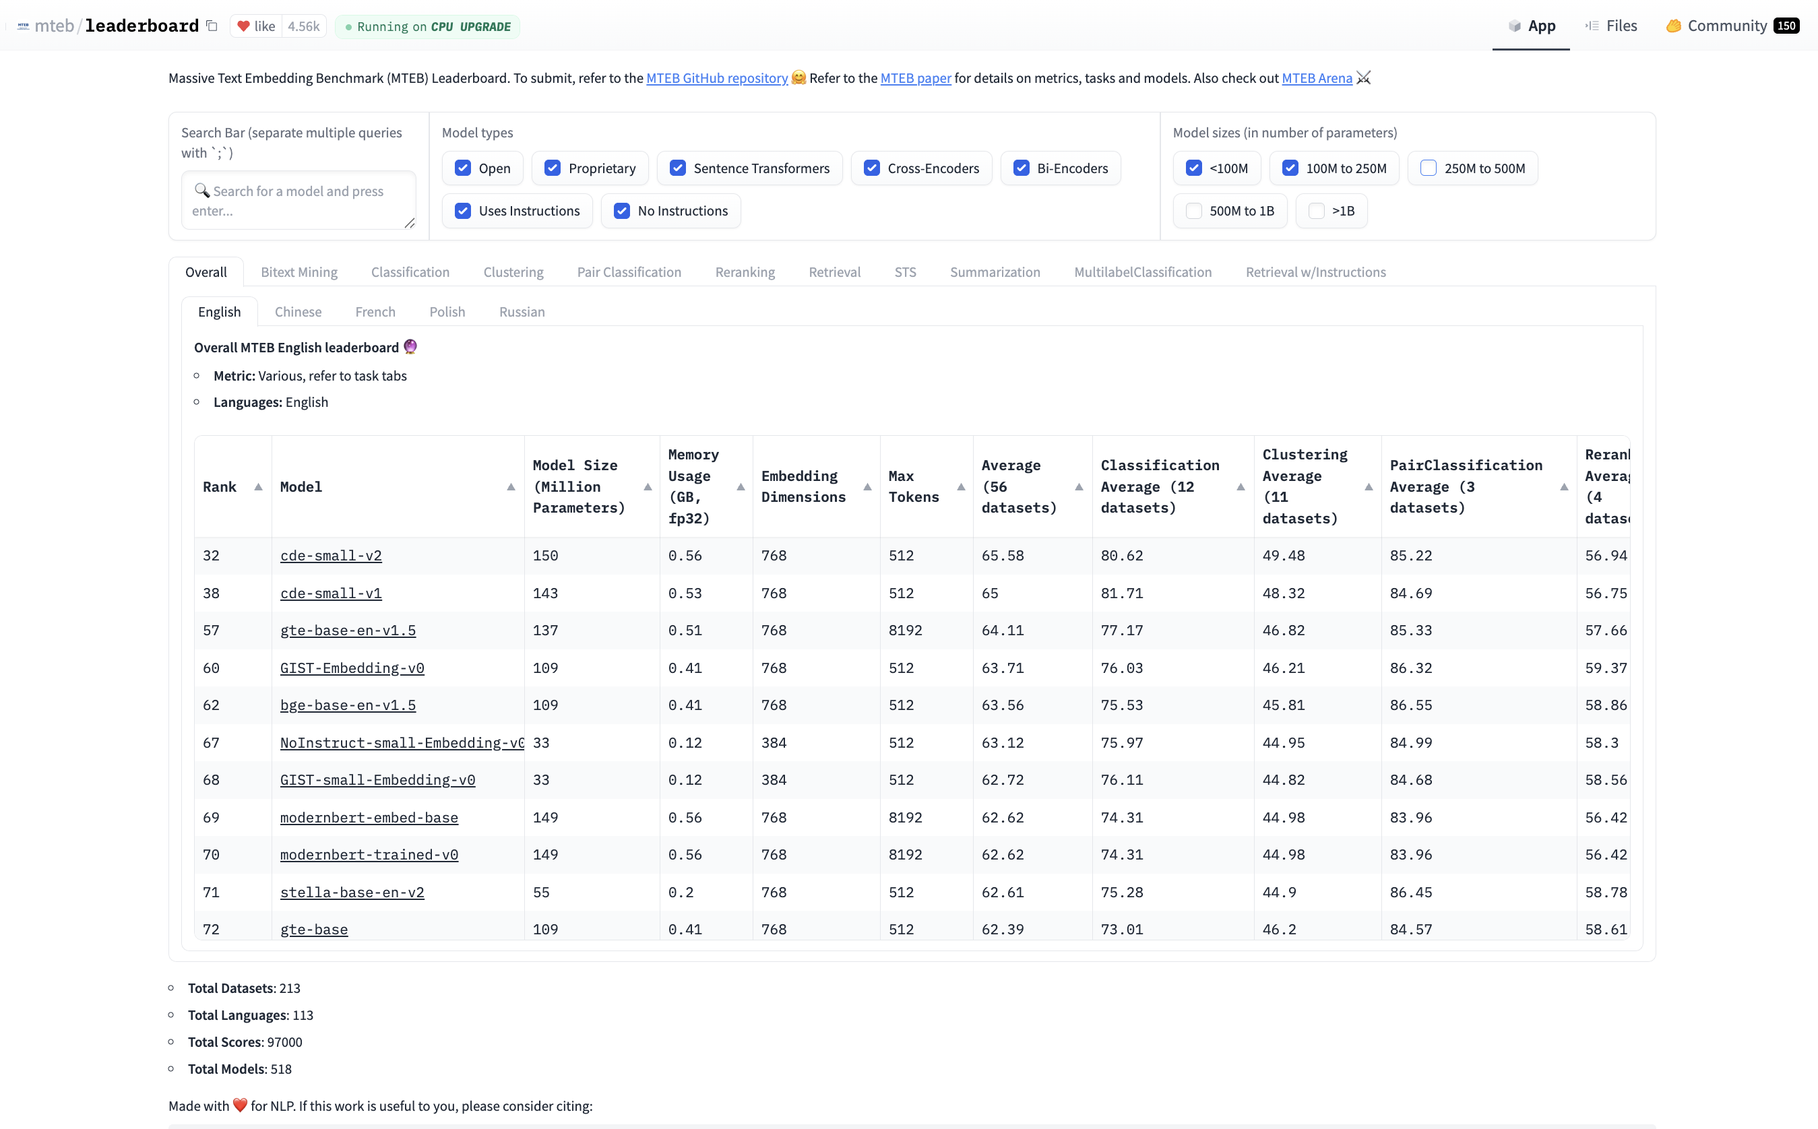Enable the >1B model size checkbox
Image resolution: width=1818 pixels, height=1129 pixels.
click(1317, 211)
